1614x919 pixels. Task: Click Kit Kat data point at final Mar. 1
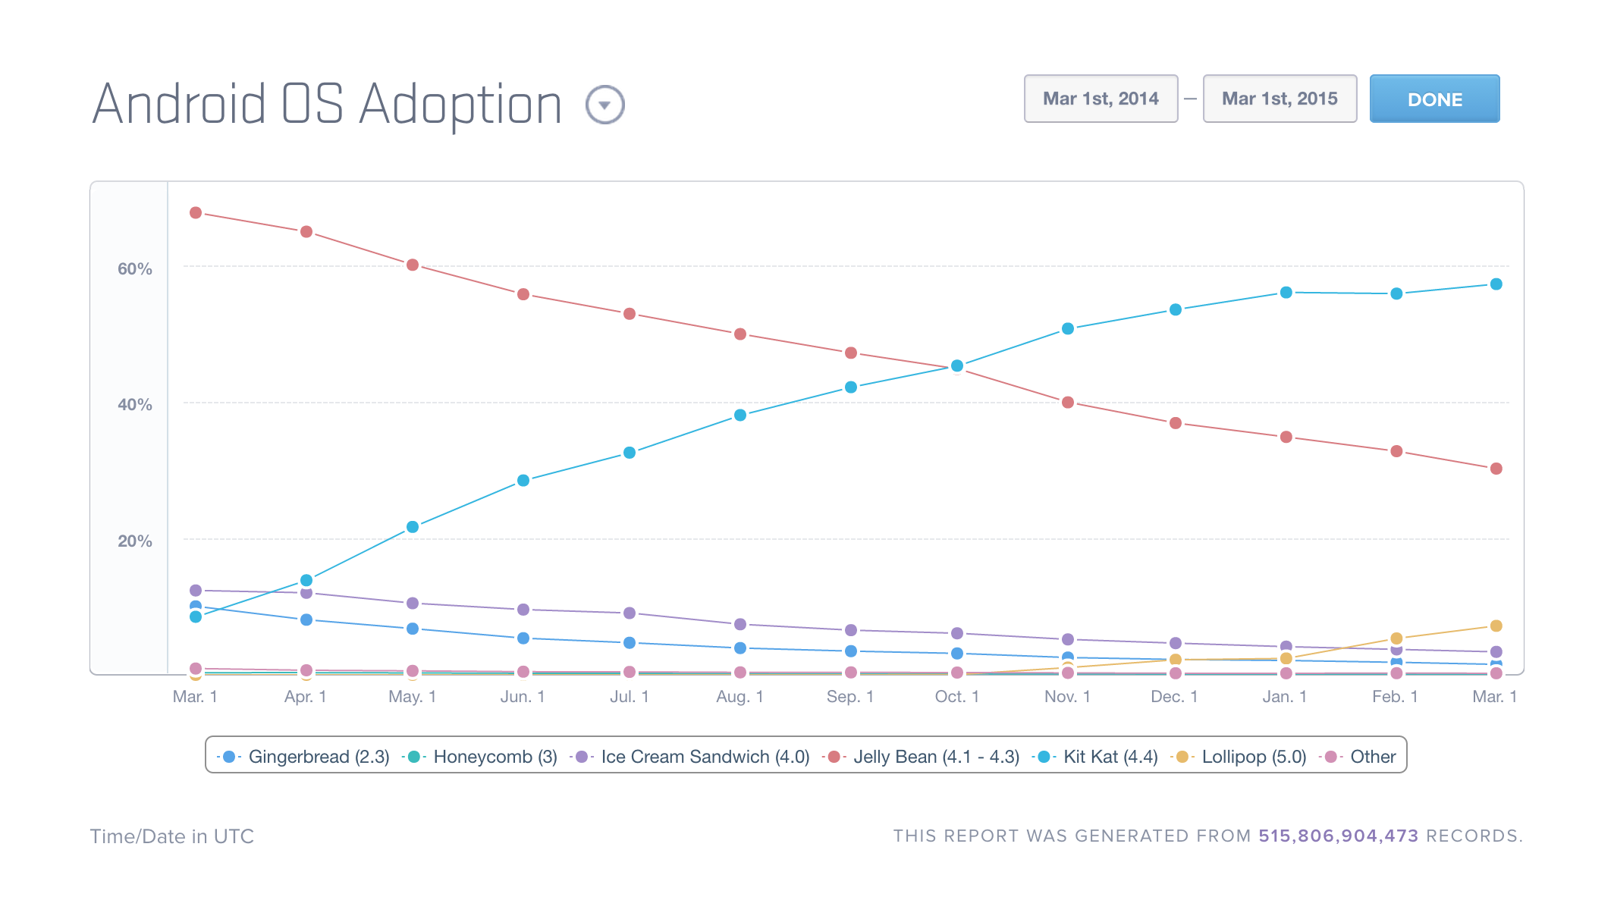pos(1496,284)
